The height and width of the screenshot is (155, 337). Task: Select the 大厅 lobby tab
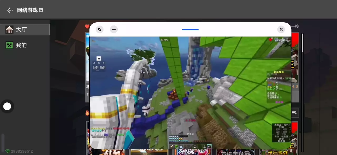click(x=25, y=30)
